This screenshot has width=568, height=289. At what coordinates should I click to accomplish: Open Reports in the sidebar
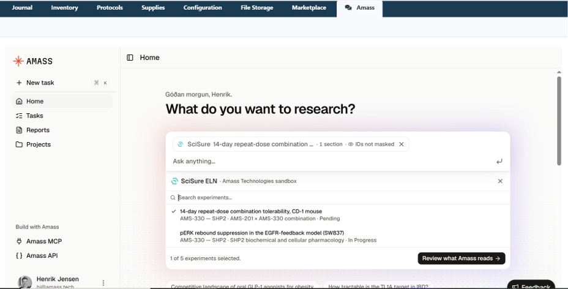62,130
